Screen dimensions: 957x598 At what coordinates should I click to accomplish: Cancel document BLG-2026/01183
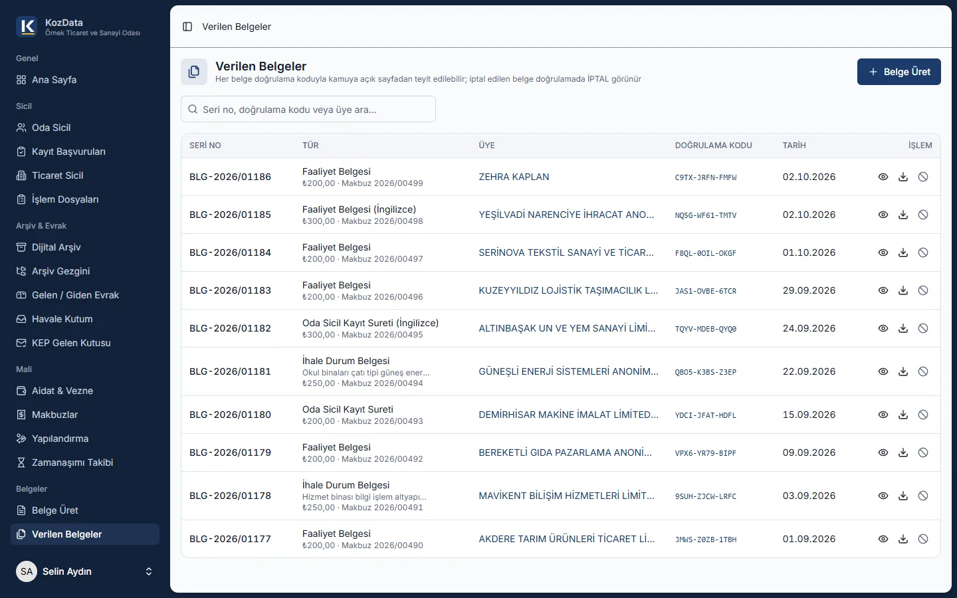(x=923, y=290)
